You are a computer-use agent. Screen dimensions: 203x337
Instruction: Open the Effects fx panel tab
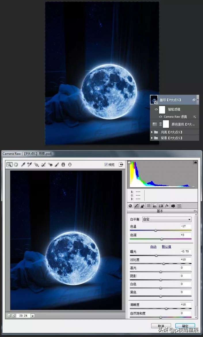pos(167,206)
